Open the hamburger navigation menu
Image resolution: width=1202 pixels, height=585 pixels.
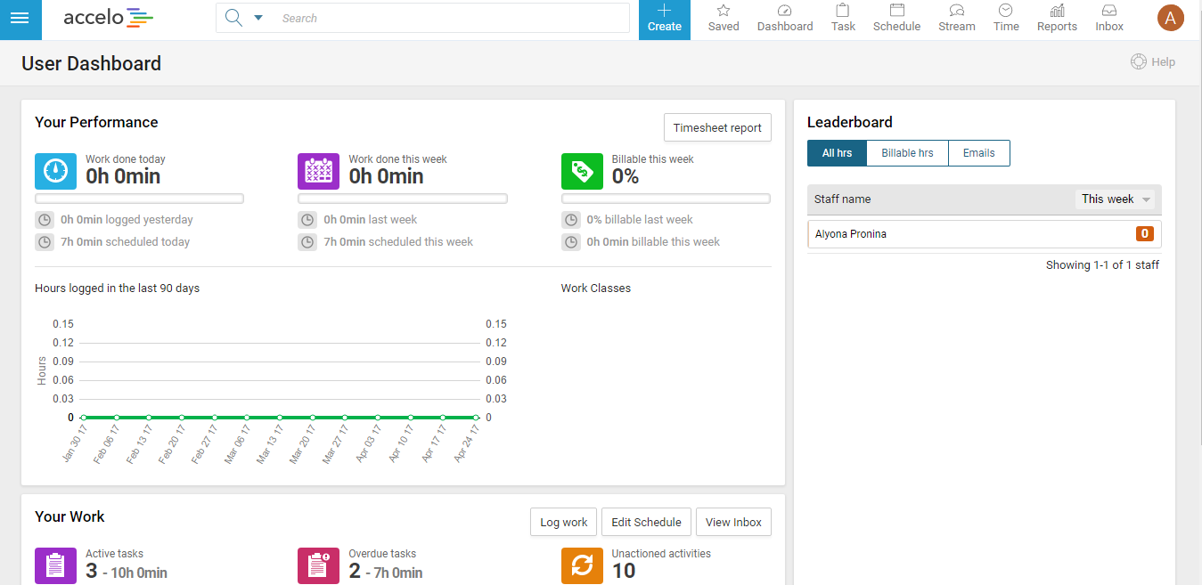pyautogui.click(x=20, y=19)
